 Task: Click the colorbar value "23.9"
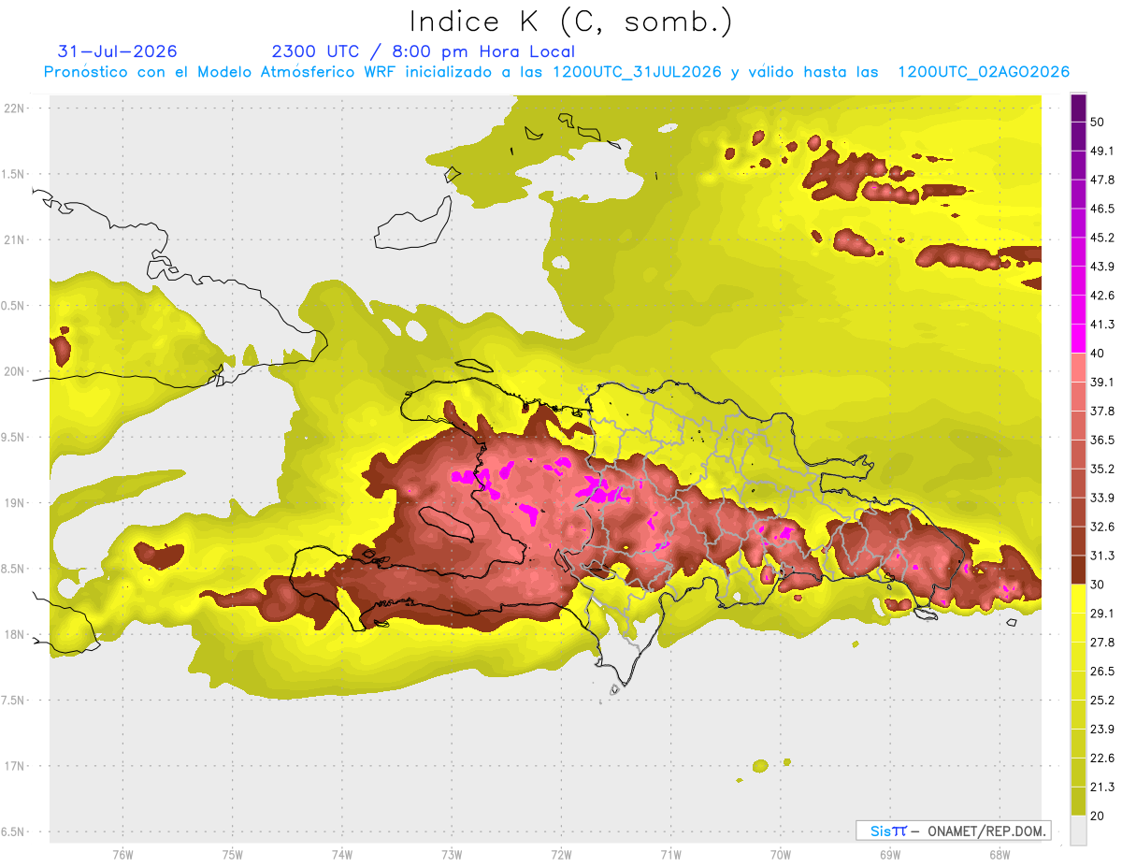1101,730
